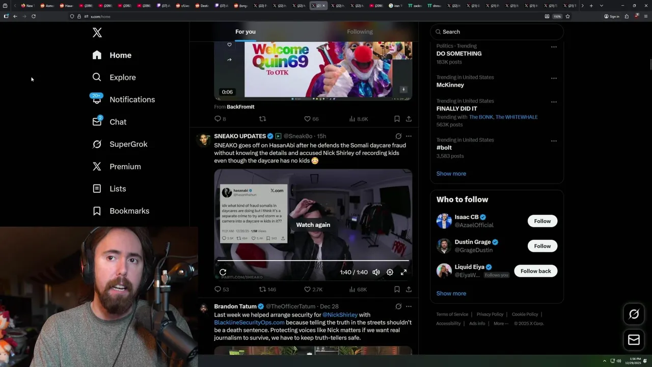Open Grok actions on Brandon Tatum post

[x=398, y=306]
